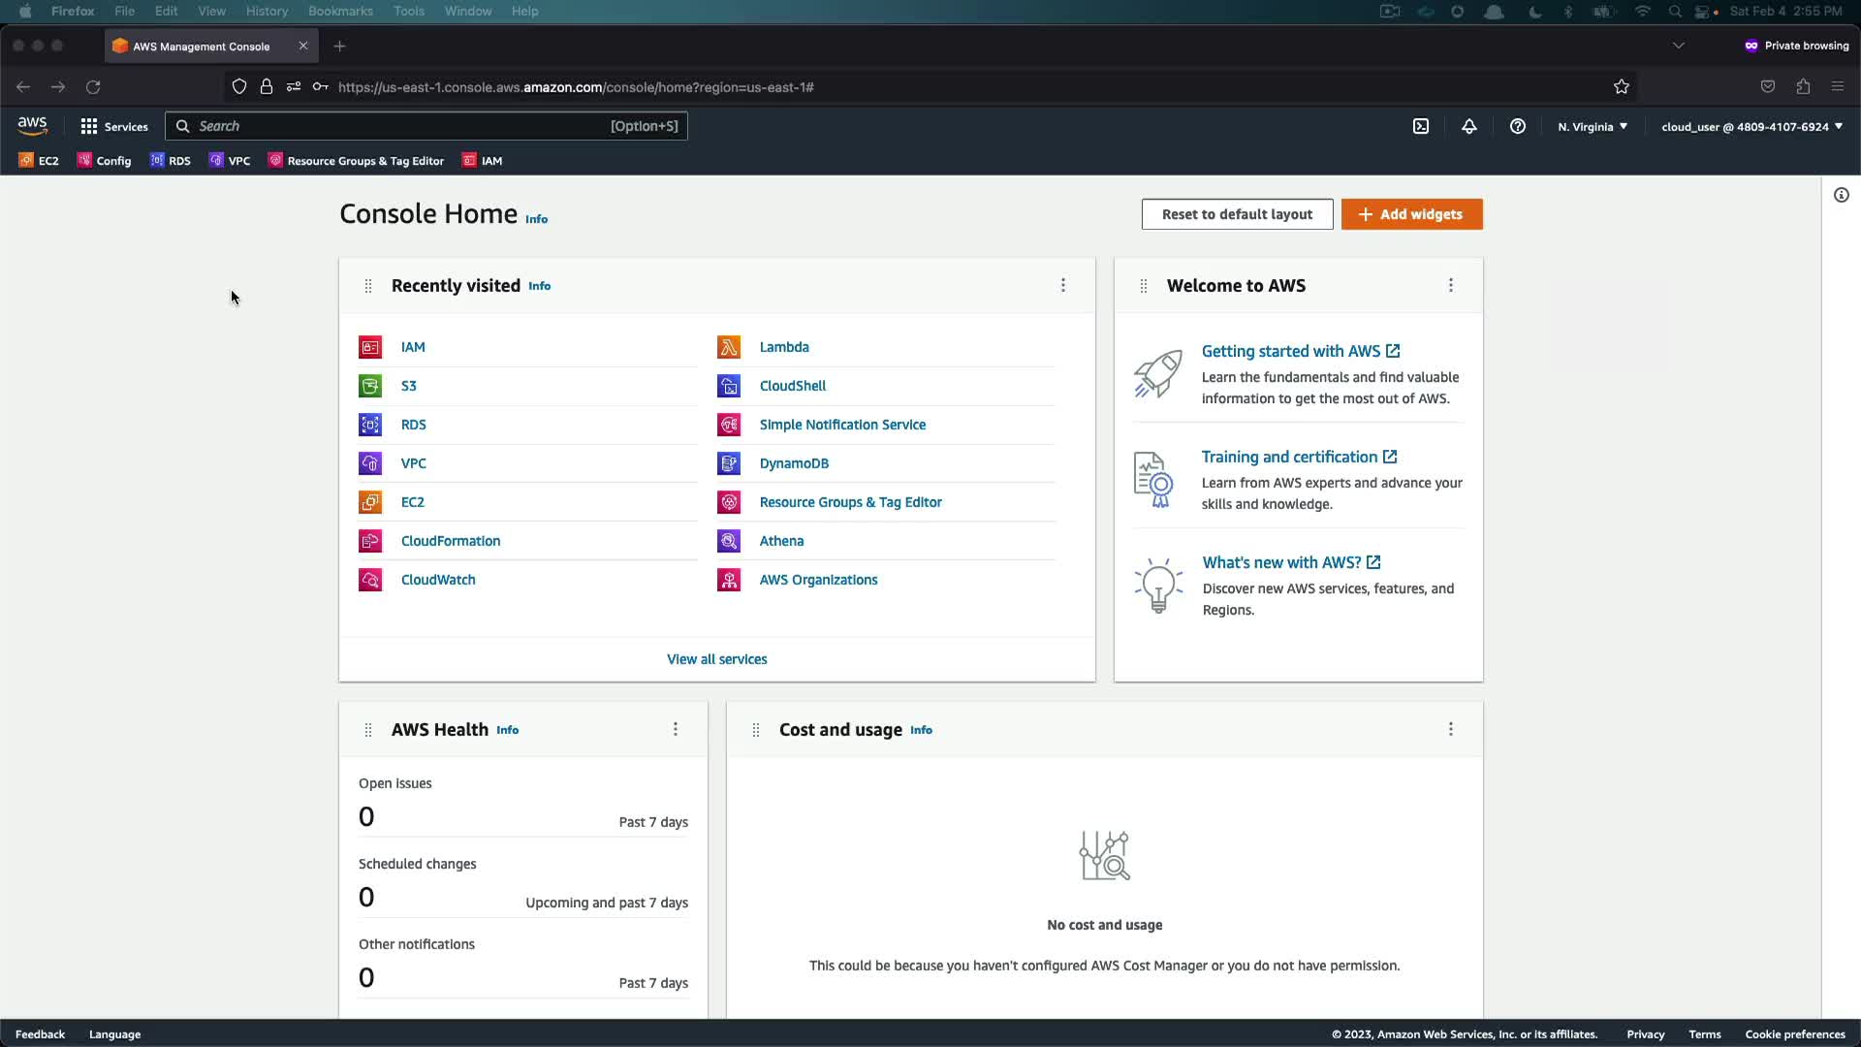Click the notifications bell icon
This screenshot has width=1861, height=1047.
click(1469, 126)
